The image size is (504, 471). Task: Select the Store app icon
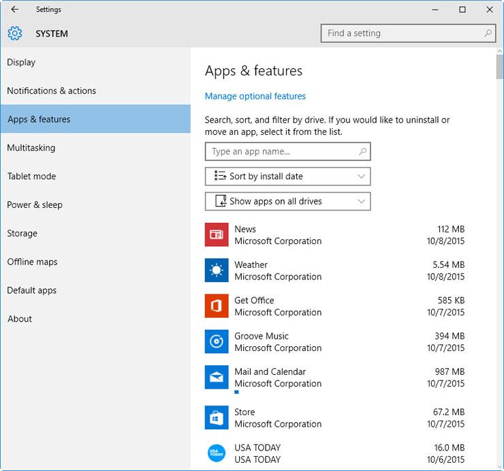[217, 417]
